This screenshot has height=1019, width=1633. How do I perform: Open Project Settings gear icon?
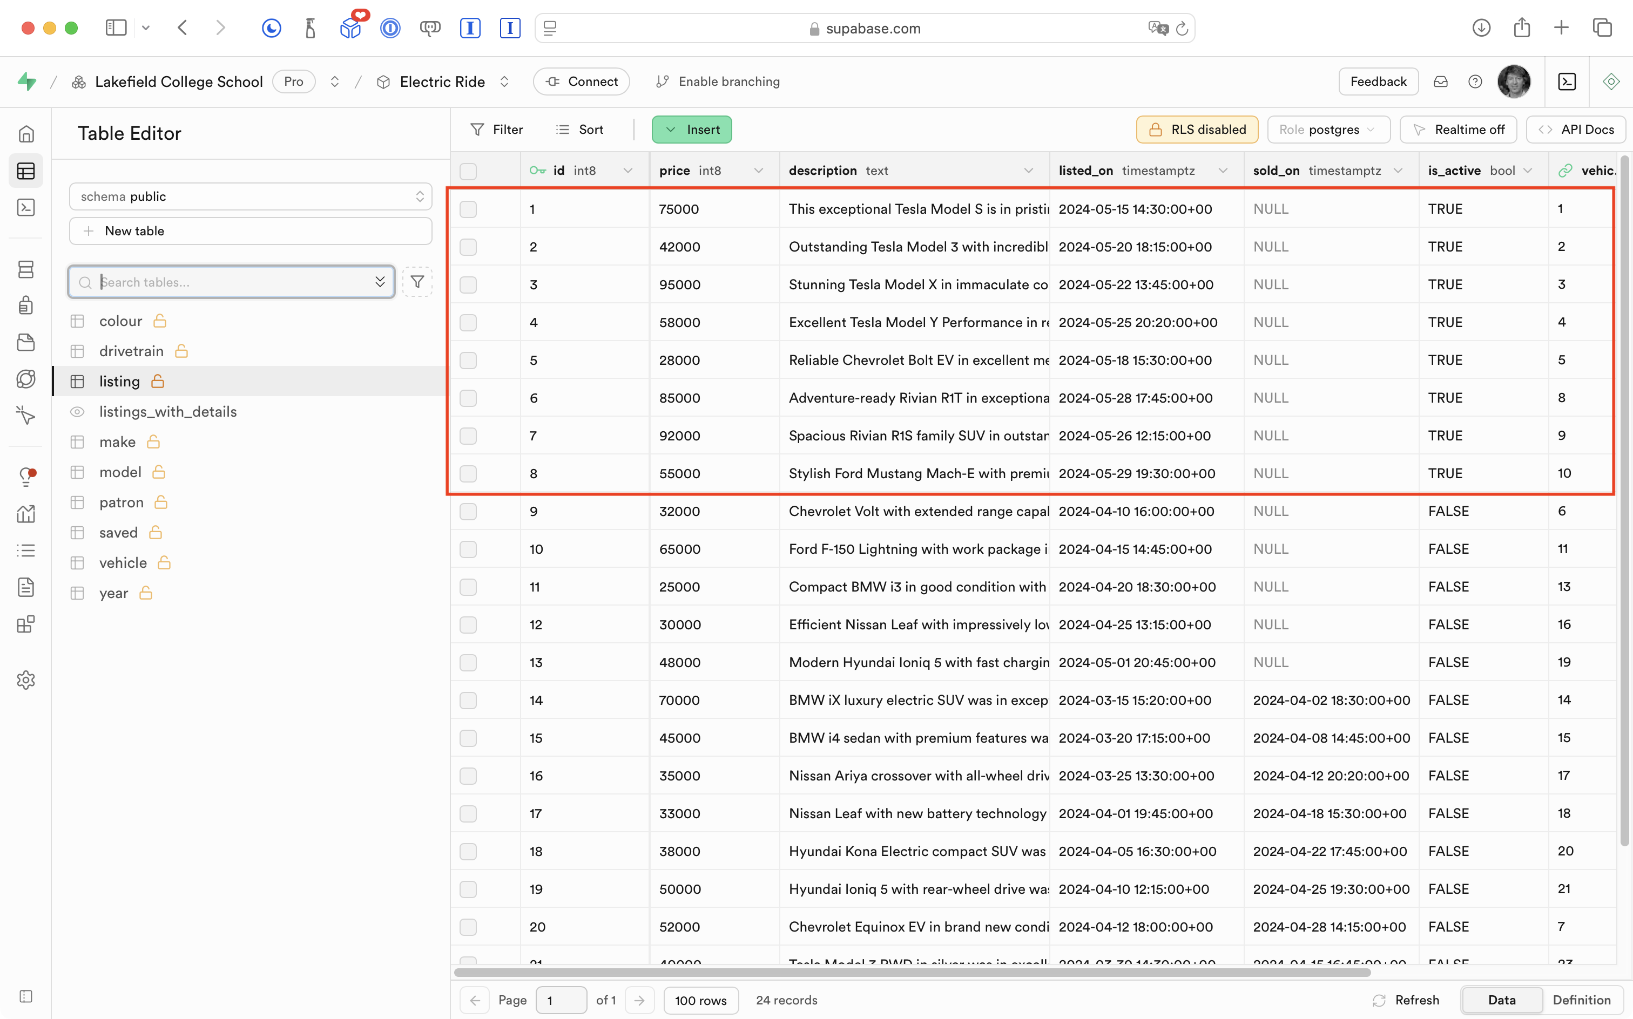pos(25,680)
